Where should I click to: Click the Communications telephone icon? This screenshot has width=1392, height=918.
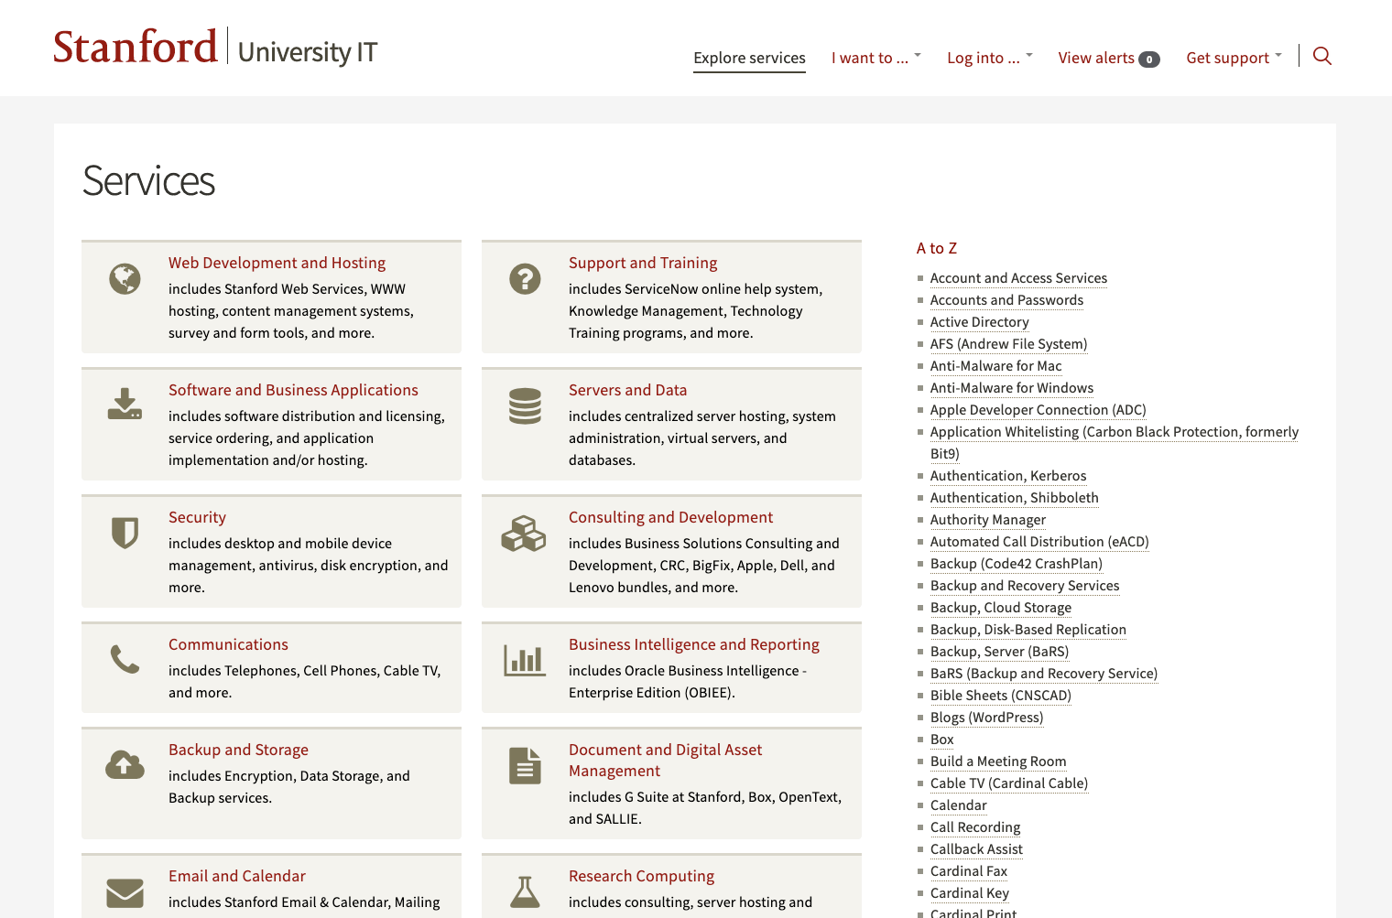[x=125, y=659]
